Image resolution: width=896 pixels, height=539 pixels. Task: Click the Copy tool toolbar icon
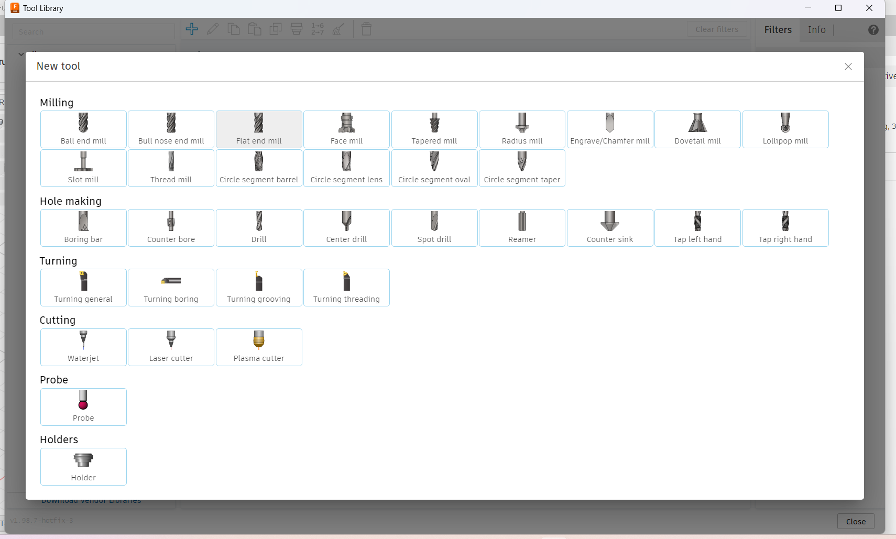click(234, 29)
